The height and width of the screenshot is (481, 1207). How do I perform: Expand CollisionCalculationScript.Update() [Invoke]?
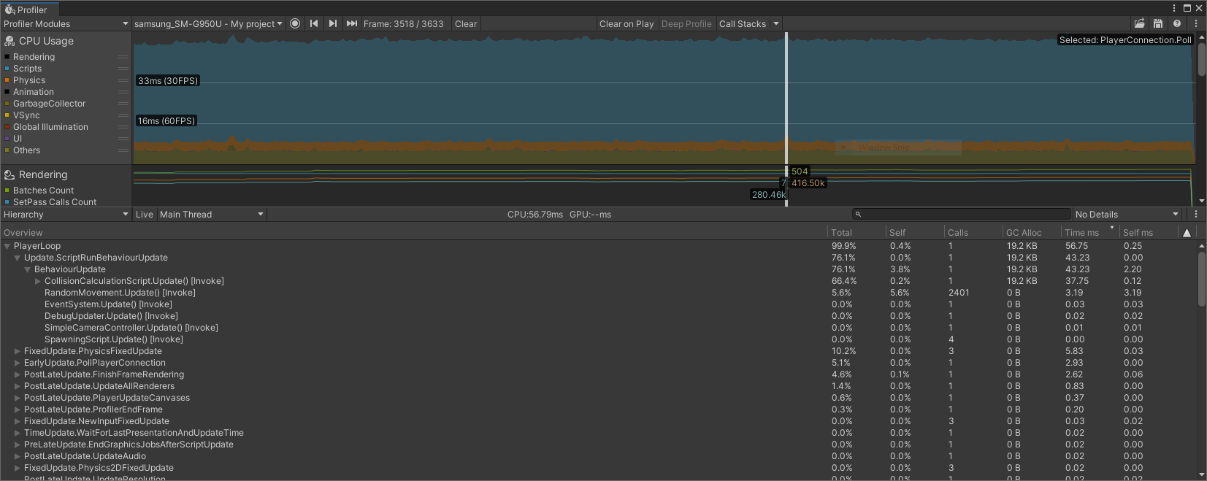point(38,281)
